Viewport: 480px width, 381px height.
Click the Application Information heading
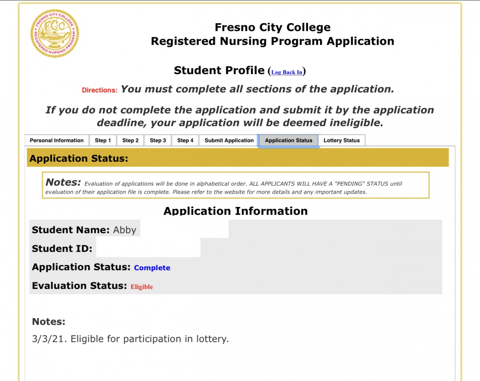236,211
